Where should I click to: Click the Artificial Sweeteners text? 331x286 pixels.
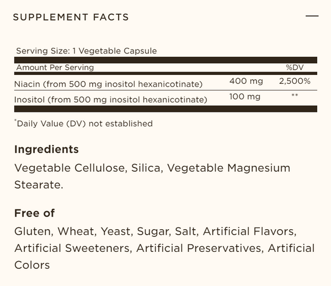click(x=73, y=248)
